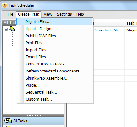Close the Create Task menu via its header
This screenshot has height=127, width=137.
29,14
